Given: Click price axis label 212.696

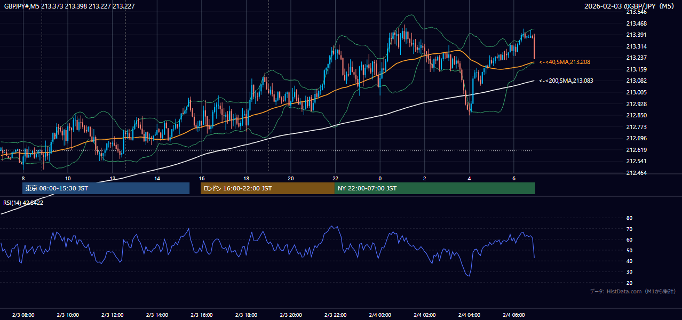Looking at the screenshot, I should [636, 138].
